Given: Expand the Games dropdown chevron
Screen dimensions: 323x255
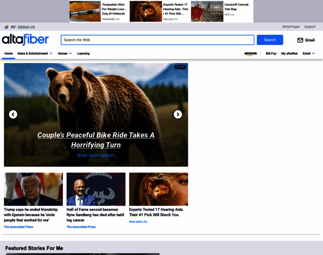Looking at the screenshot, I should pyautogui.click(x=71, y=54).
